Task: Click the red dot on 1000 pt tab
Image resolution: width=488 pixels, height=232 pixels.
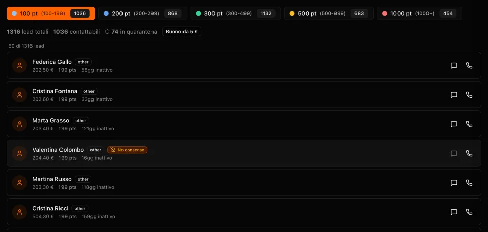Action: click(385, 13)
